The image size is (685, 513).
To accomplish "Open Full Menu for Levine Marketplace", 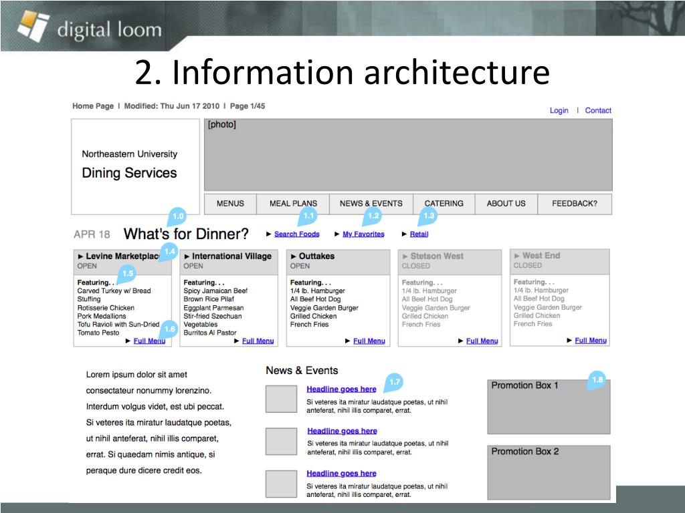I will (149, 341).
